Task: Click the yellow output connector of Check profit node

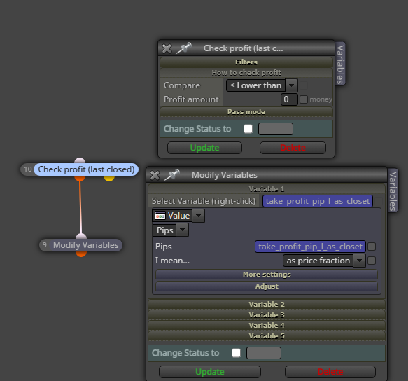Action: pyautogui.click(x=109, y=178)
